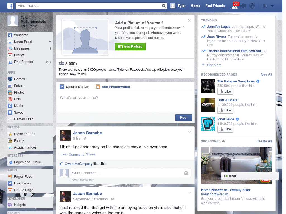Click the Saved bookmark icon
Viewport: 286px width, 214px height.
coord(10,113)
